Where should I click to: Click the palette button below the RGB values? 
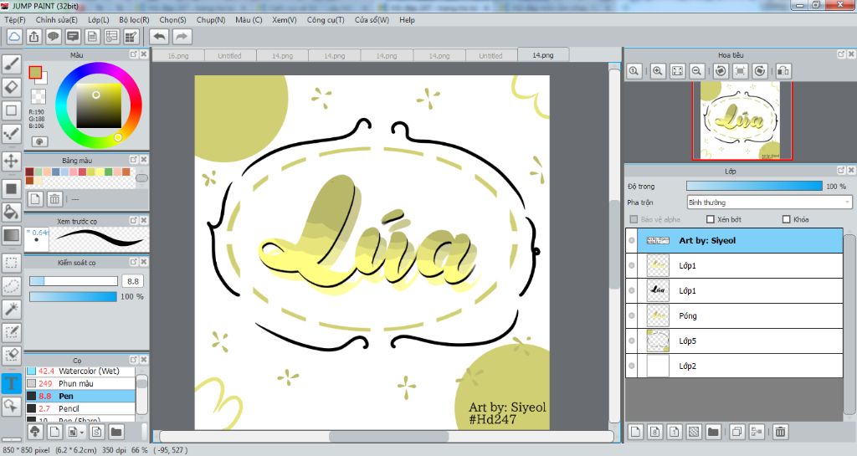[39, 141]
